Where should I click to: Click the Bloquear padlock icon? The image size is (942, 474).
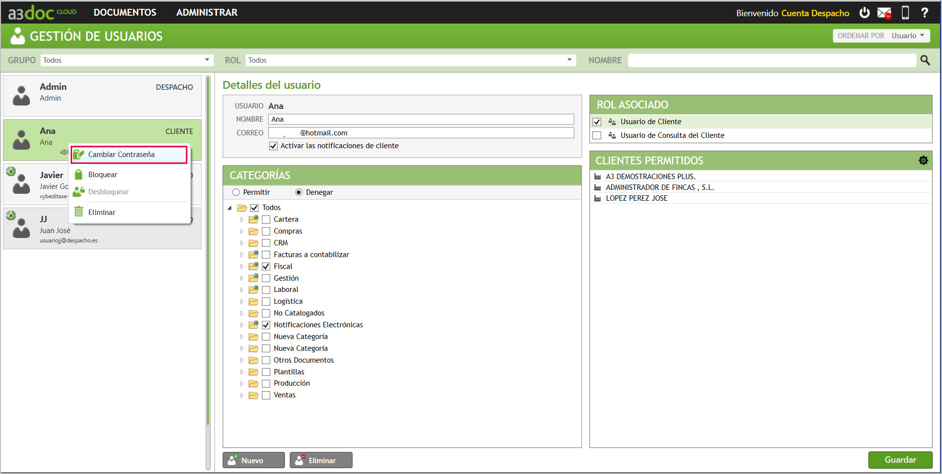point(78,174)
